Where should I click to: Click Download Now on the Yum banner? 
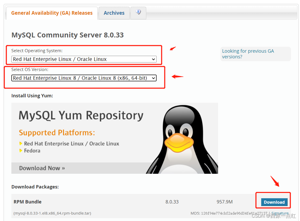42,168
